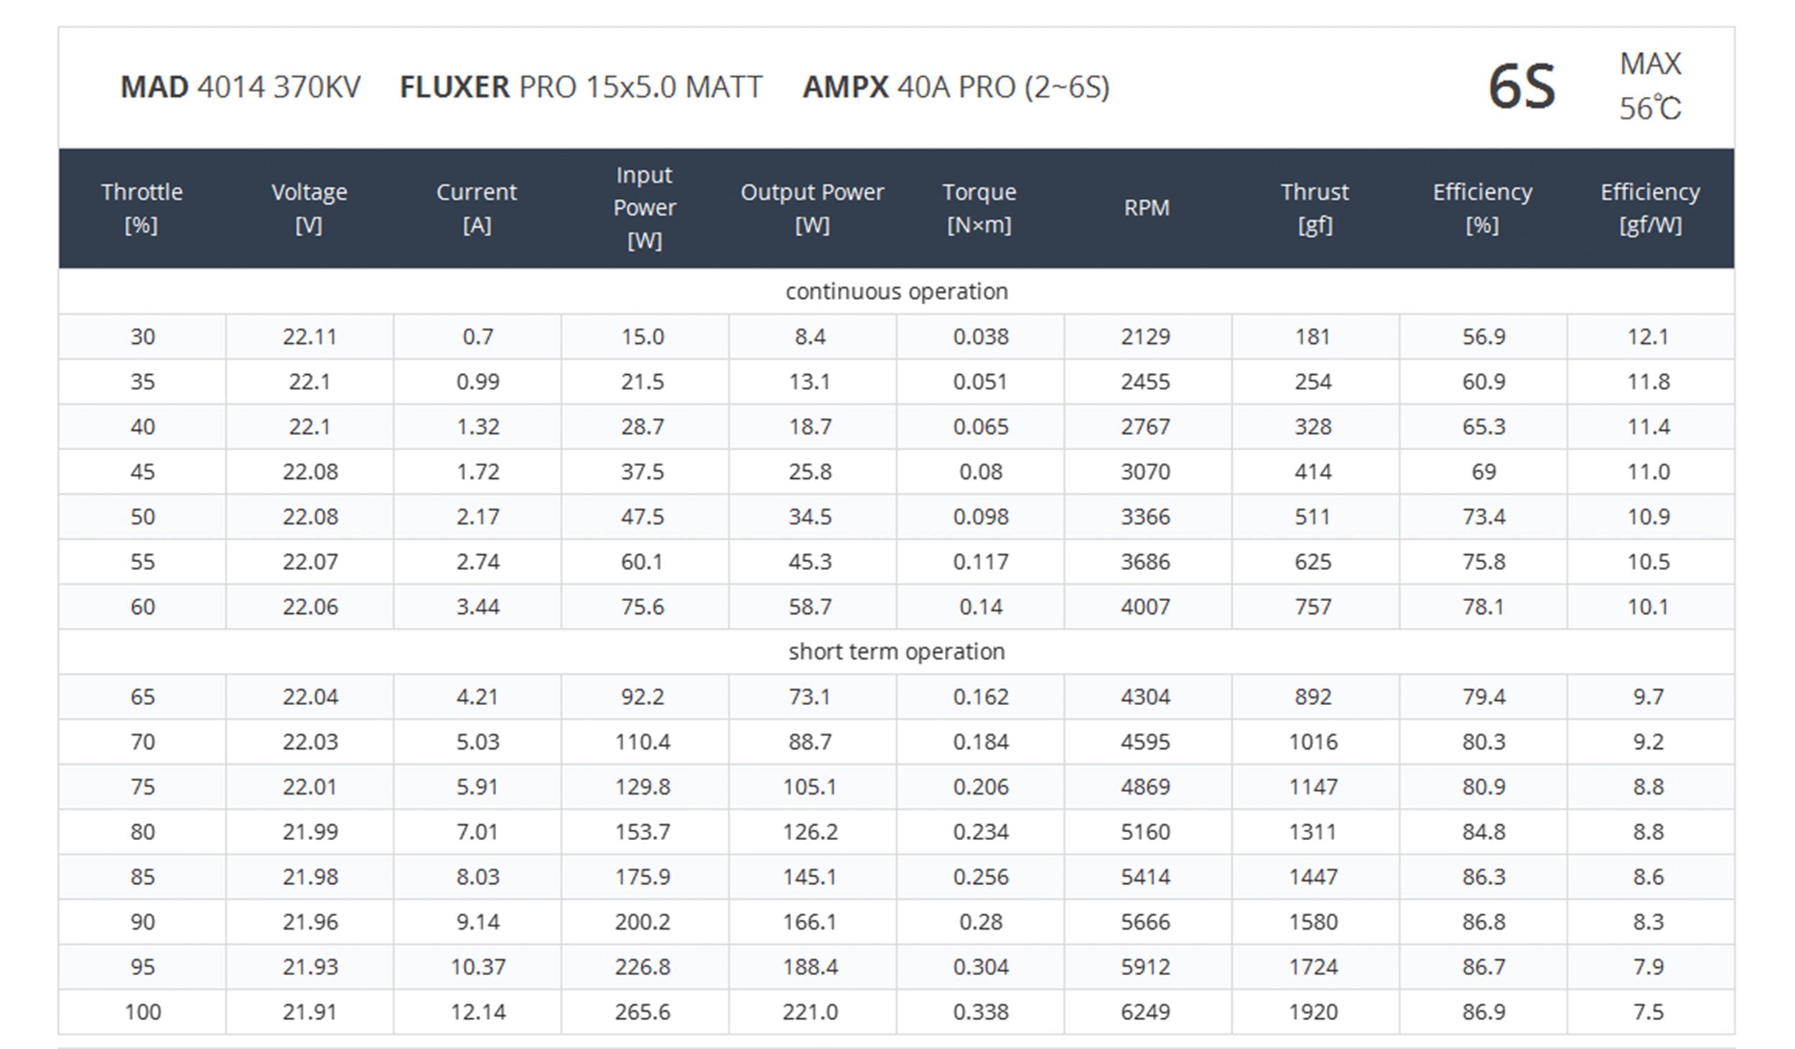Click output power value 73.1
Screen dimensions: 1795x1049
810,697
